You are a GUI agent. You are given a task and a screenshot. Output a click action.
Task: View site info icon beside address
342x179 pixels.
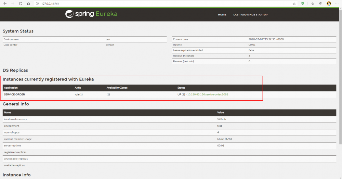[x=37, y=3]
